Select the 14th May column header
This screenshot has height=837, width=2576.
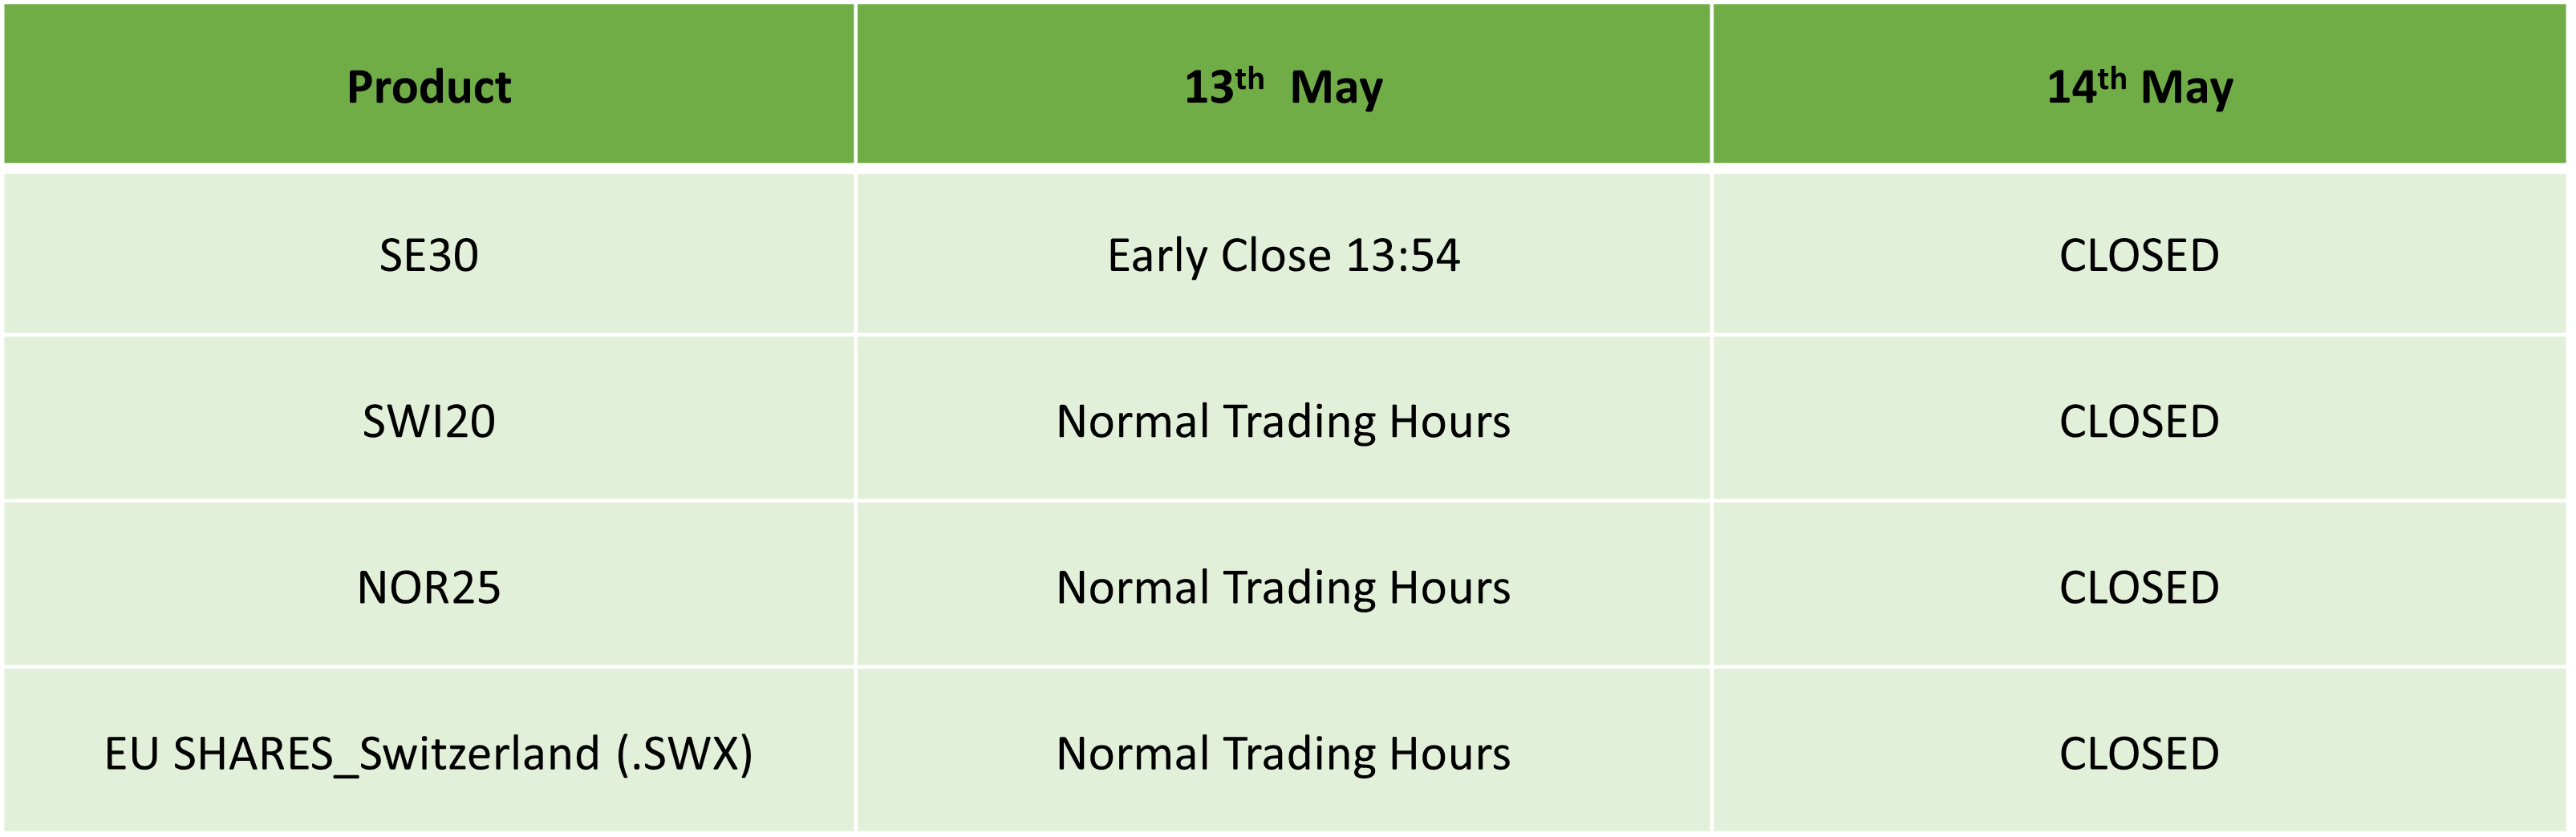click(x=2139, y=87)
